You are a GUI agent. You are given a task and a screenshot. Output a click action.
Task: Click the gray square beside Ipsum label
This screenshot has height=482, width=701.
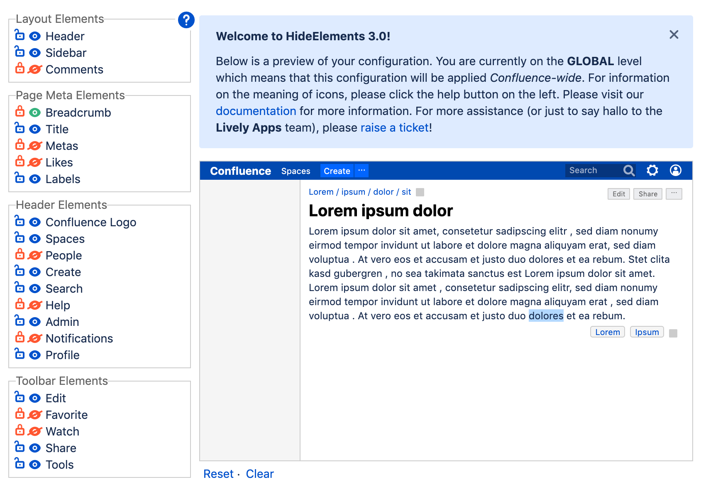coord(673,333)
